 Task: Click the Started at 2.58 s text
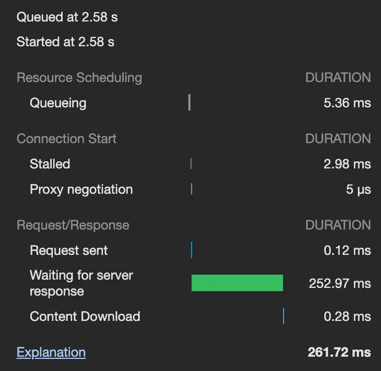point(66,42)
